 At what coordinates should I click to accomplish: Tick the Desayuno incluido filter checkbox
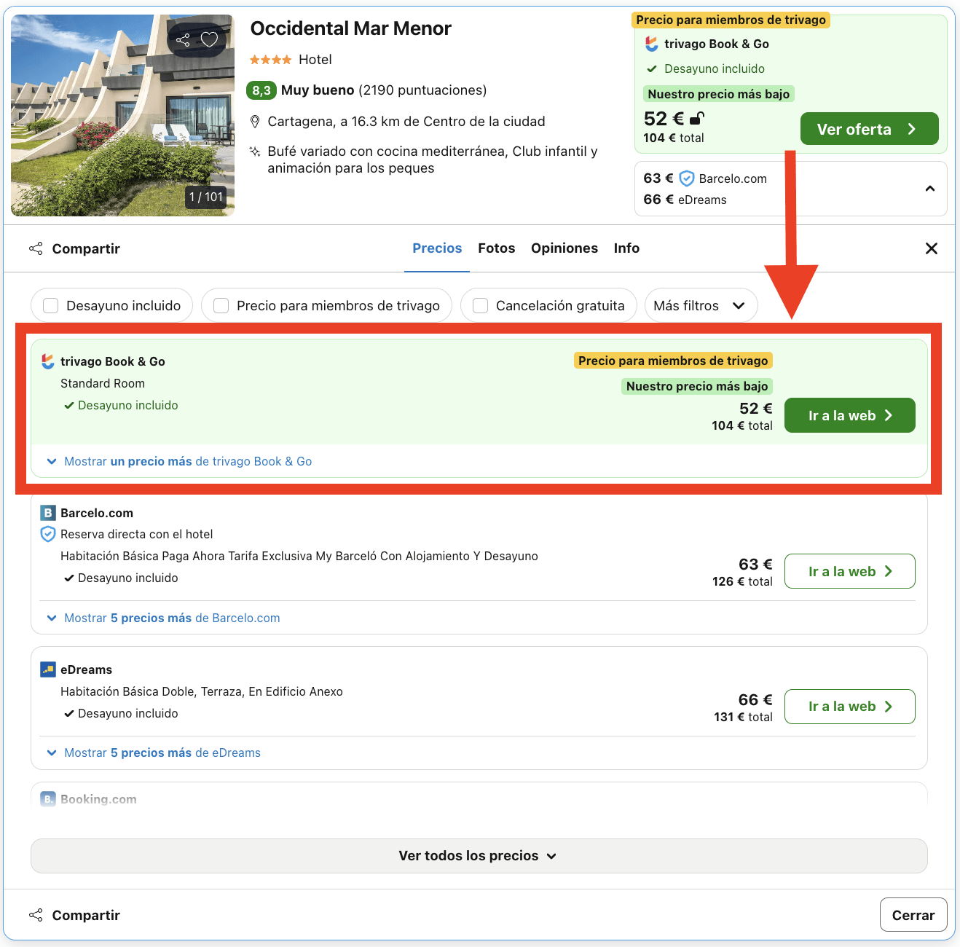coord(51,305)
